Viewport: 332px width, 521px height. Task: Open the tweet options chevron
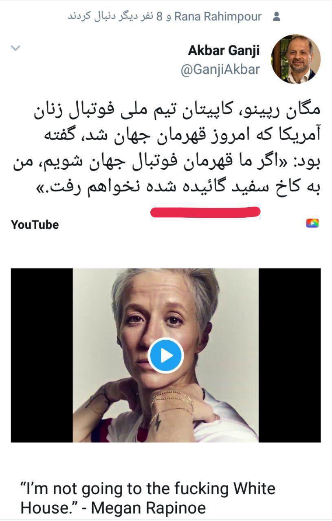15,48
